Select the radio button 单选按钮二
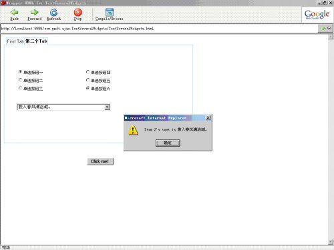The image size is (334, 250). tap(20, 80)
